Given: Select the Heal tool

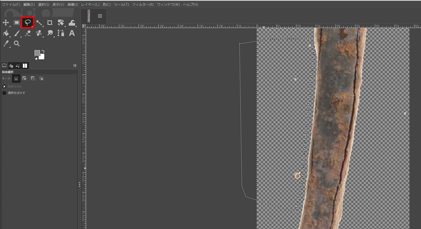Looking at the screenshot, I should pos(39,33).
